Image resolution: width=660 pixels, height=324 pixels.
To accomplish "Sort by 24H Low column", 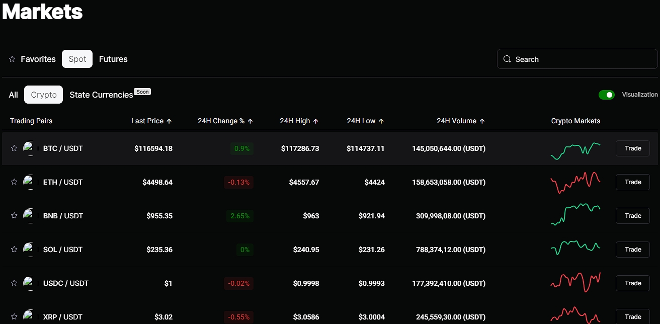I will click(365, 121).
